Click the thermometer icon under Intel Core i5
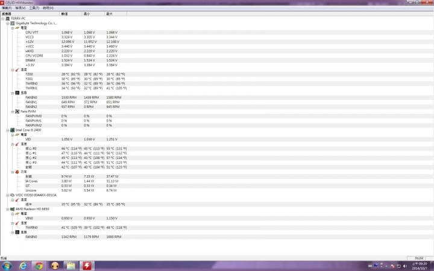Image resolution: width=434 pixels, height=271 pixels. pyautogui.click(x=17, y=144)
